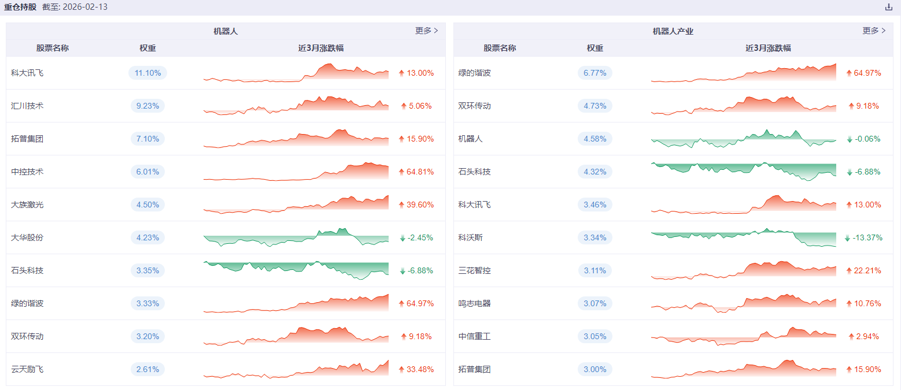This screenshot has height=390, width=901.
Task: Select the 机器人产业 panel header
Action: click(673, 31)
